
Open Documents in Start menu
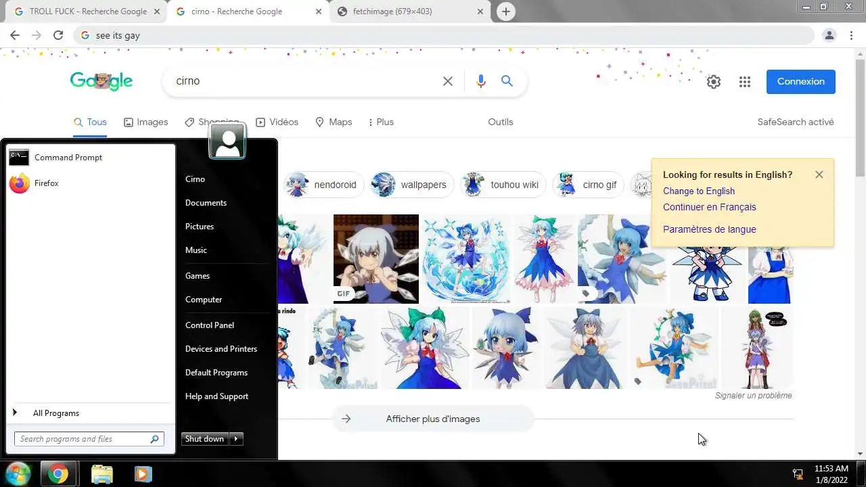point(206,203)
